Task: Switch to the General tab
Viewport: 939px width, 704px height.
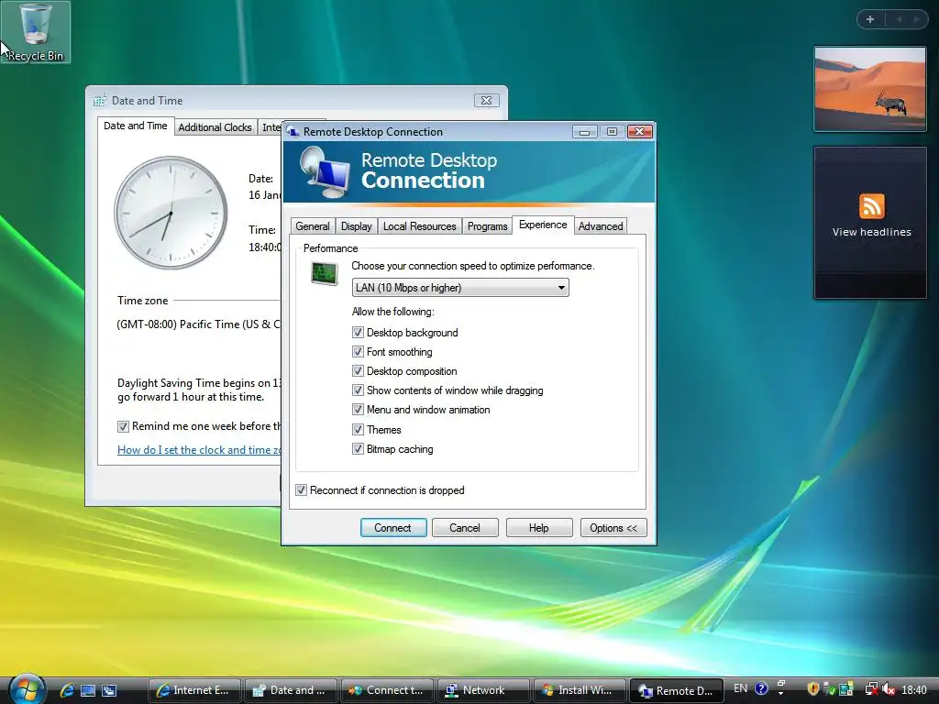Action: [312, 226]
